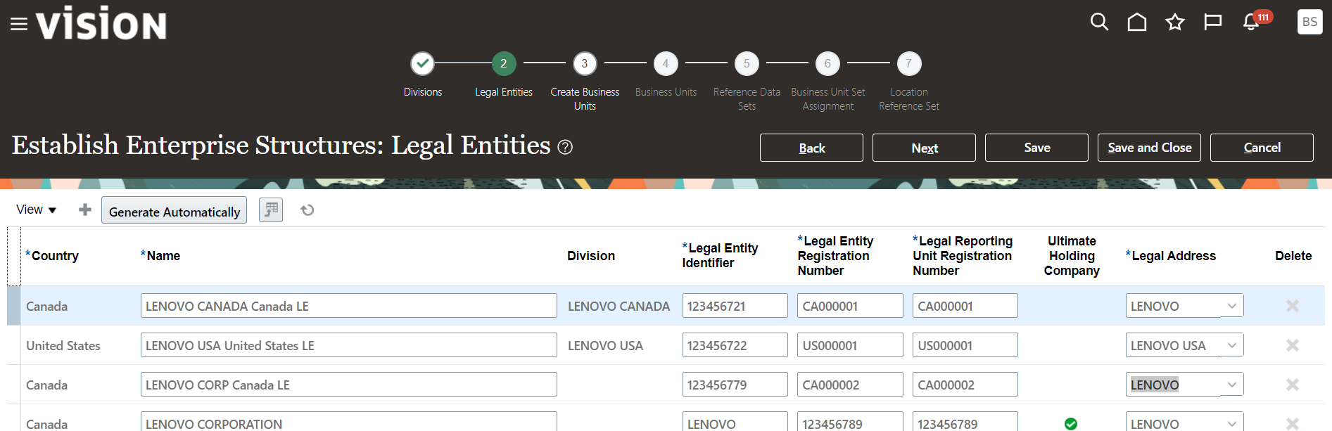1332x431 pixels.
Task: Select the LENOVO CANADA division cell
Action: coord(619,306)
